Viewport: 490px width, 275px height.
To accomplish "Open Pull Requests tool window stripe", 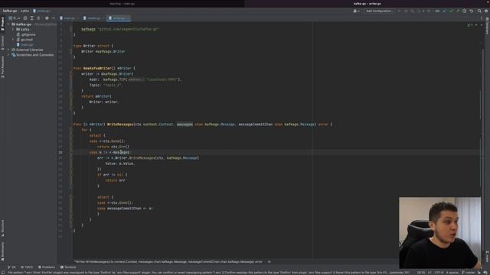I will pos(2,67).
